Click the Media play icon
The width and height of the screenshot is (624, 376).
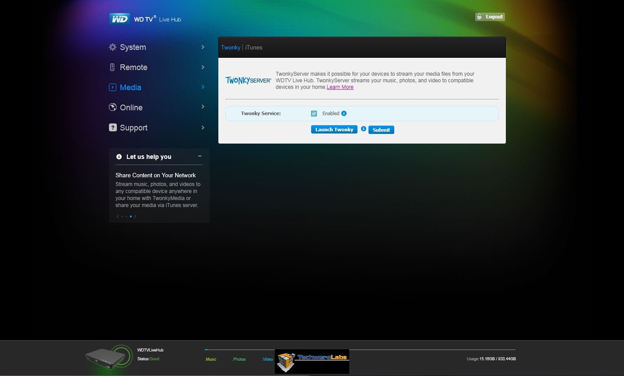[x=112, y=88]
